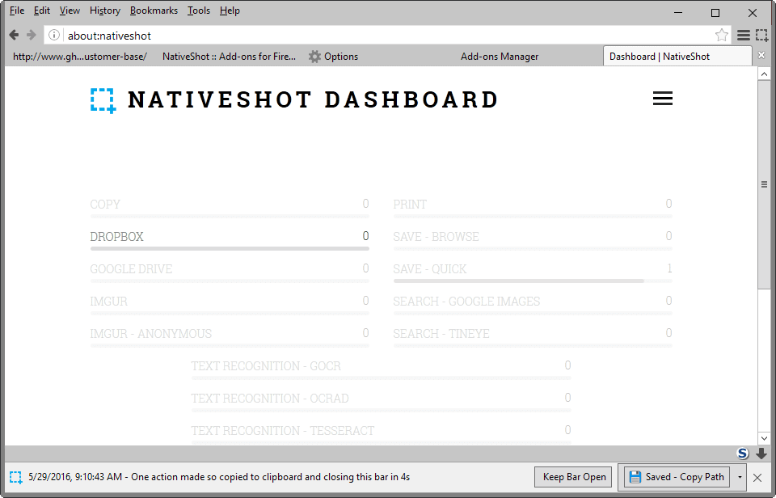Toggle the Keep Bar Open option
776x498 pixels.
coord(573,477)
